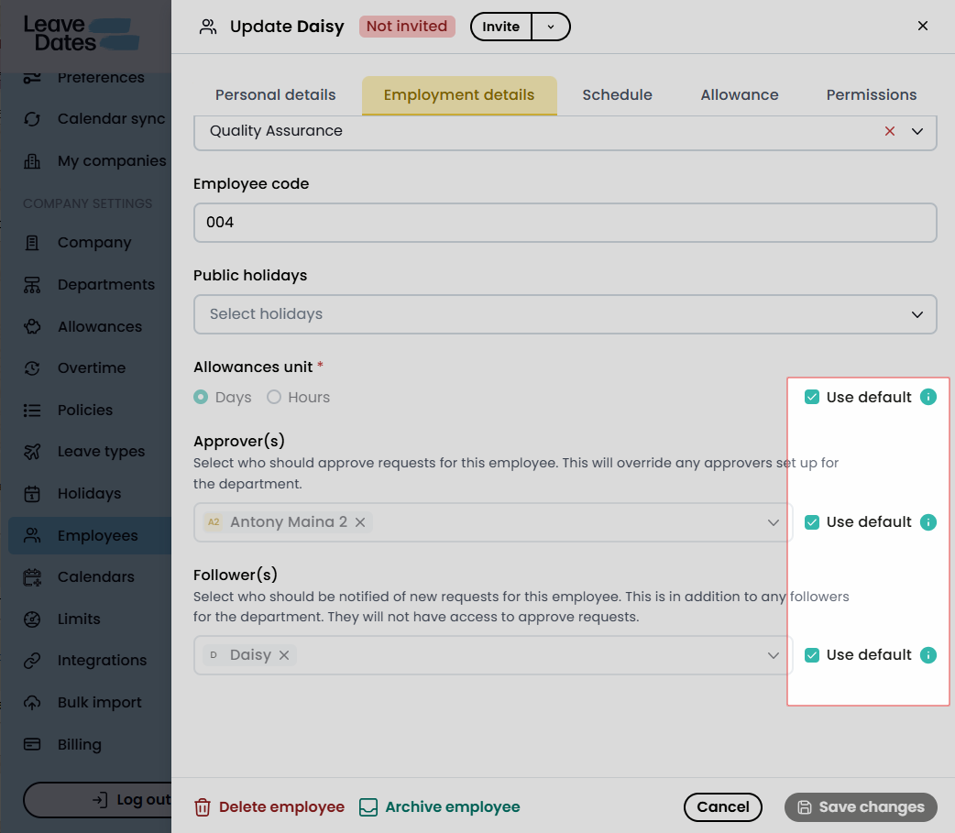
Task: Expand the Approver(s) selection dropdown
Action: coord(774,522)
